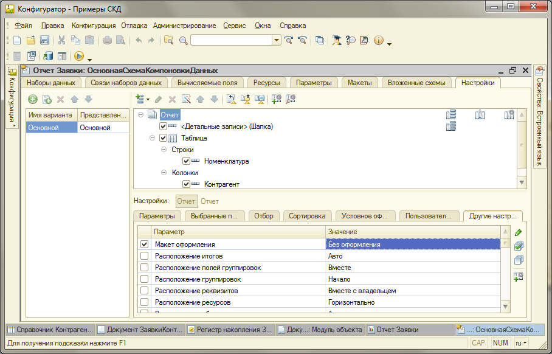The image size is (552, 354).
Task: Click the New document icon in toolbar
Action: [x=17, y=40]
